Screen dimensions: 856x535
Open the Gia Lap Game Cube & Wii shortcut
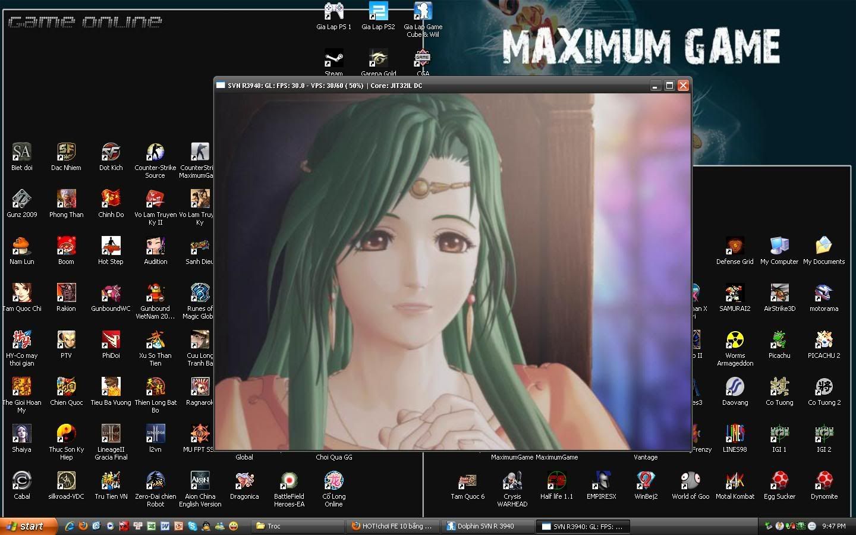(423, 11)
